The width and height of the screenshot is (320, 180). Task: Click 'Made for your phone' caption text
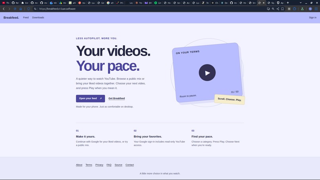104,106
